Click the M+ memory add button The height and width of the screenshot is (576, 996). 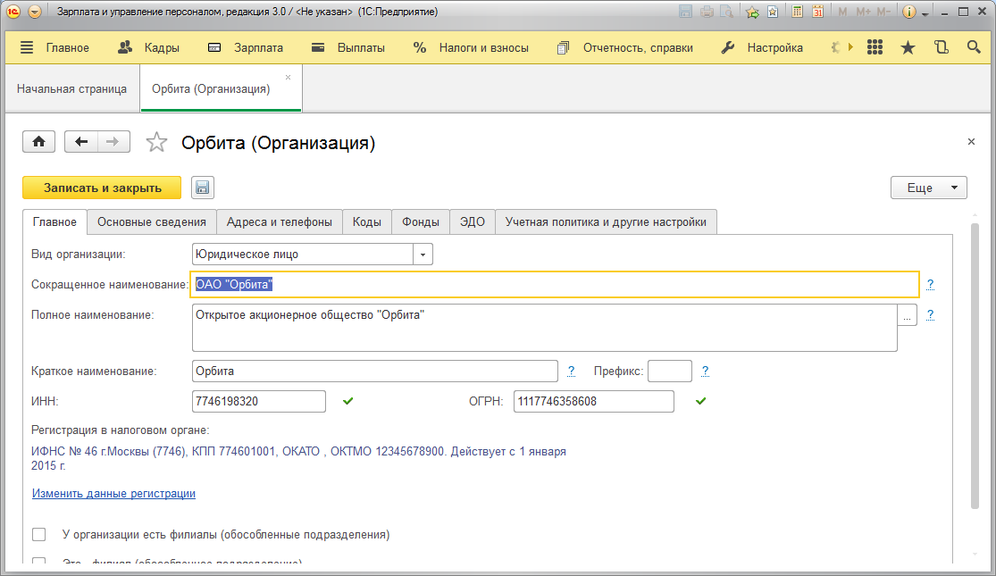point(863,12)
